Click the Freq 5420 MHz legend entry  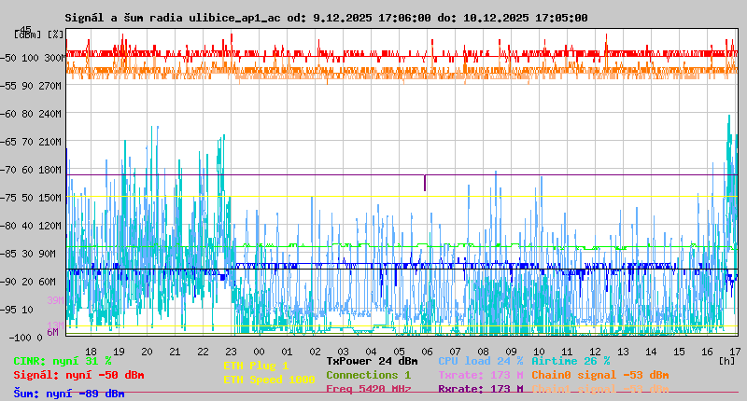pyautogui.click(x=368, y=389)
